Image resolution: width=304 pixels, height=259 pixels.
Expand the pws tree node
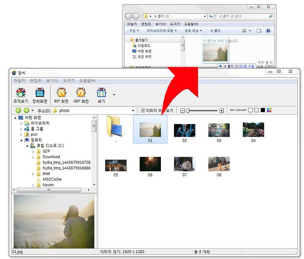pyautogui.click(x=21, y=135)
